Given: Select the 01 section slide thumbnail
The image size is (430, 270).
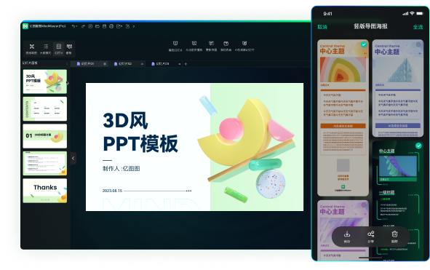Looking at the screenshot, I should 45,136.
